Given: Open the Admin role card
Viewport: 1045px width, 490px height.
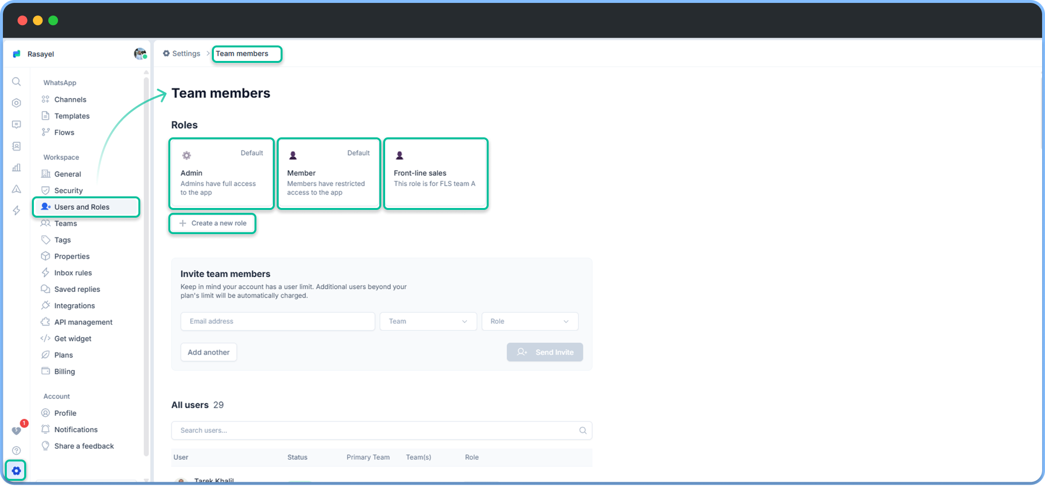Looking at the screenshot, I should point(222,174).
